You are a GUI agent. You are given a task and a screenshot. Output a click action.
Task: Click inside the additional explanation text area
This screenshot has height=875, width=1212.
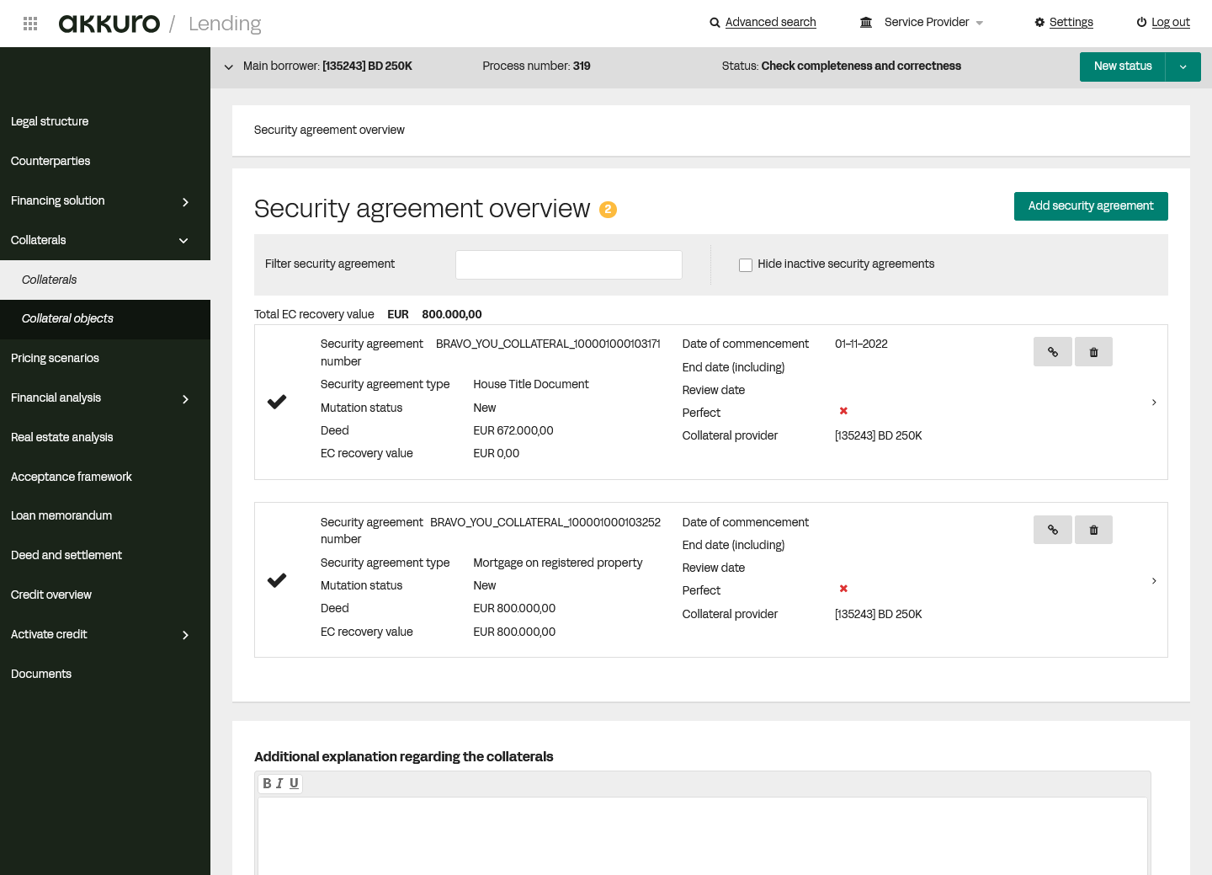[703, 835]
